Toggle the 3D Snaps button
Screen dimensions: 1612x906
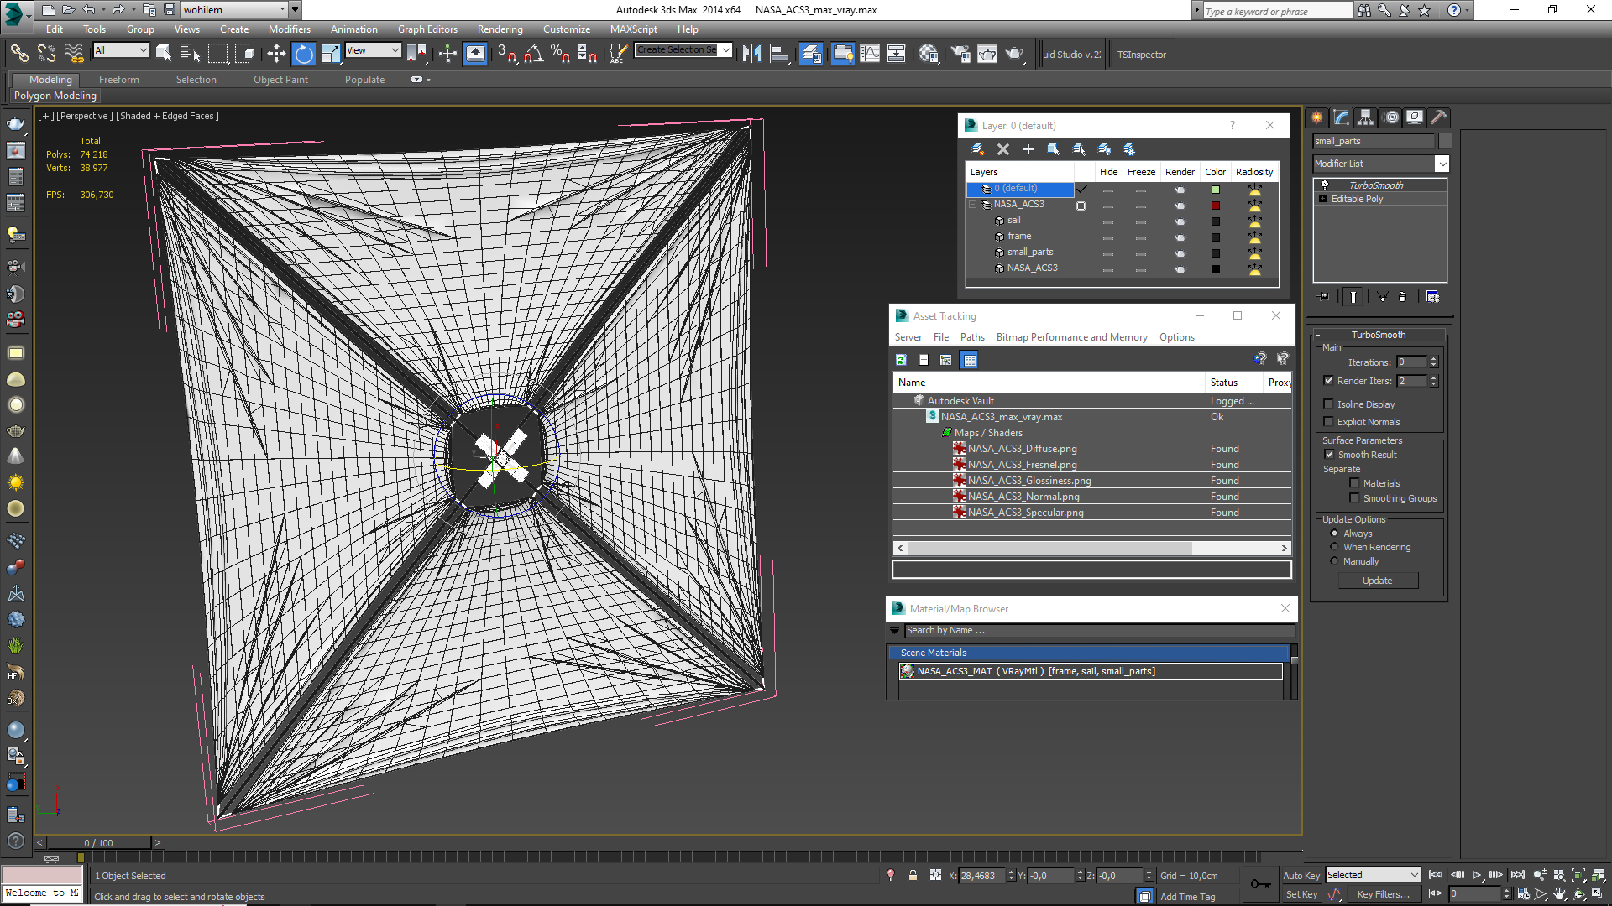tap(506, 54)
